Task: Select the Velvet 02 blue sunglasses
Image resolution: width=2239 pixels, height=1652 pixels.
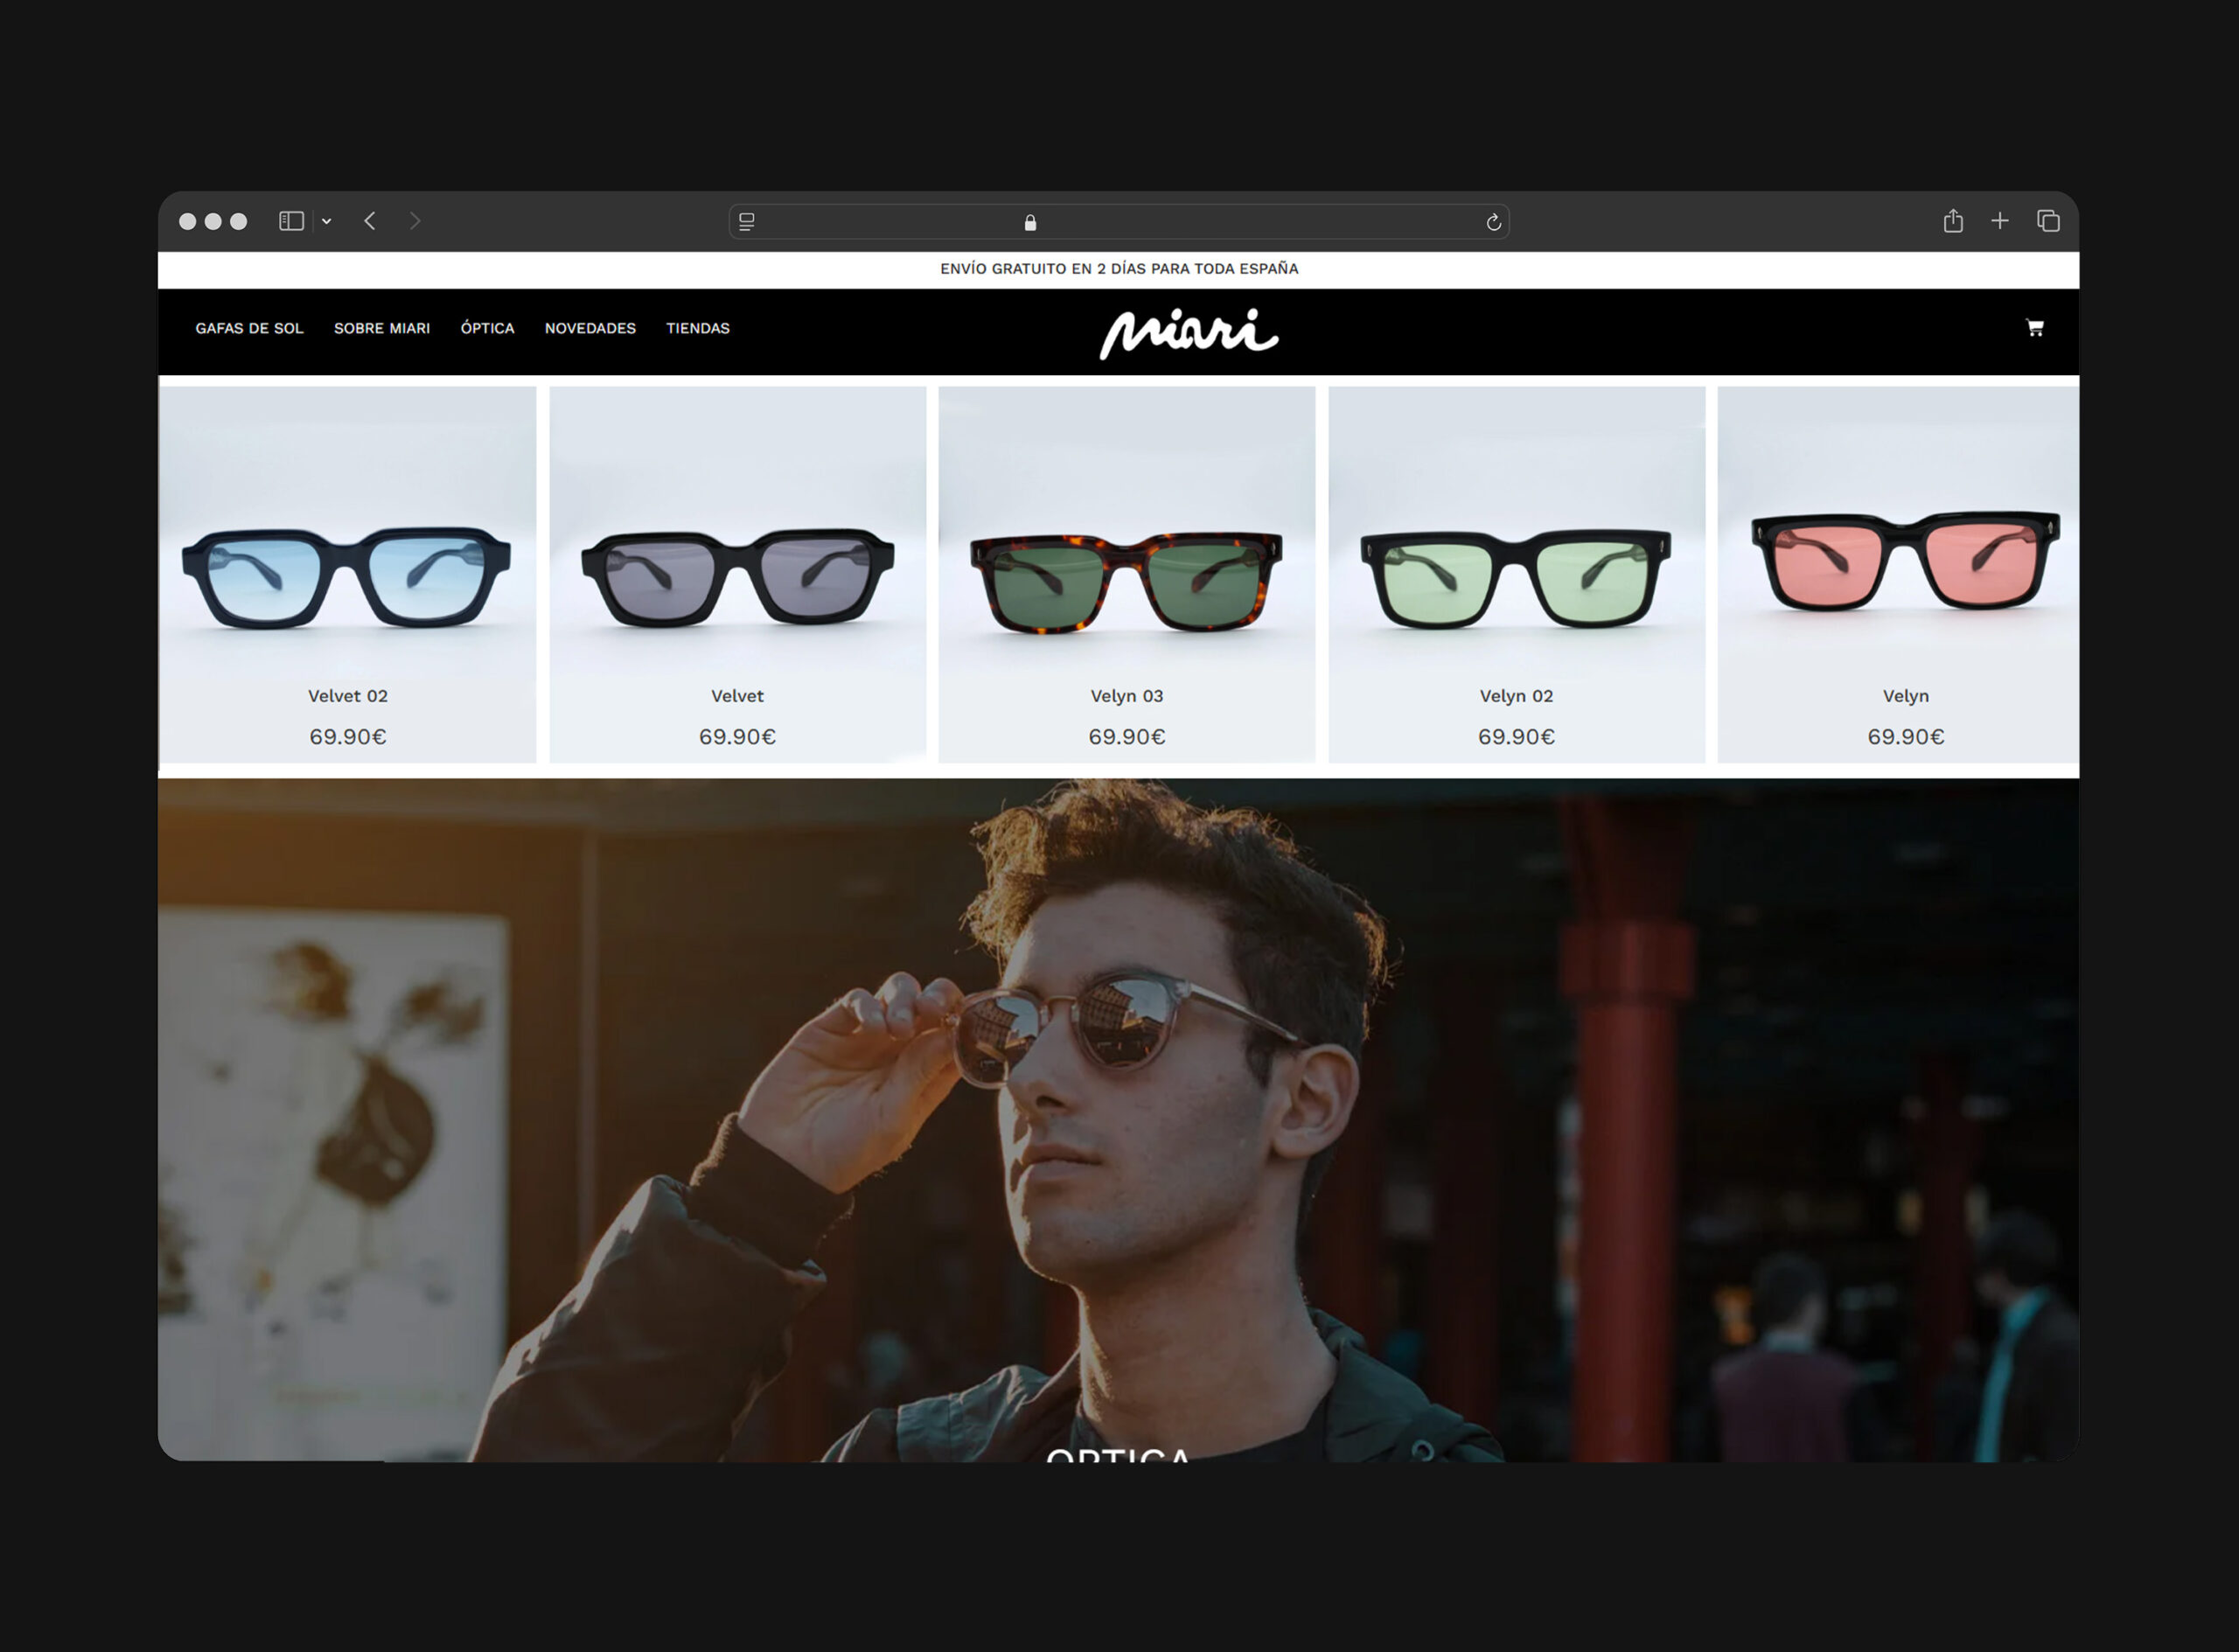Action: (347, 578)
